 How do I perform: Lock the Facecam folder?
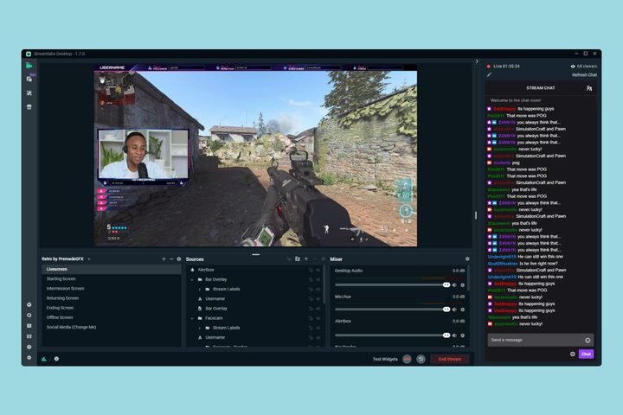(311, 318)
